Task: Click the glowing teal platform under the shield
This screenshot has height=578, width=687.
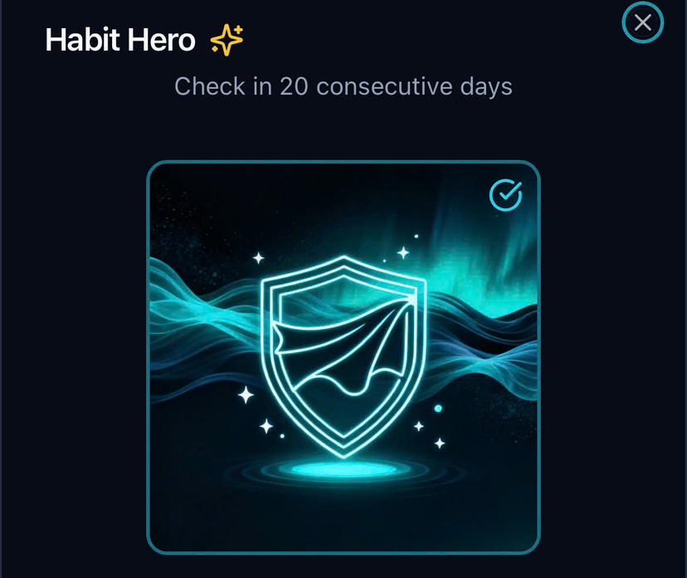Action: click(343, 470)
